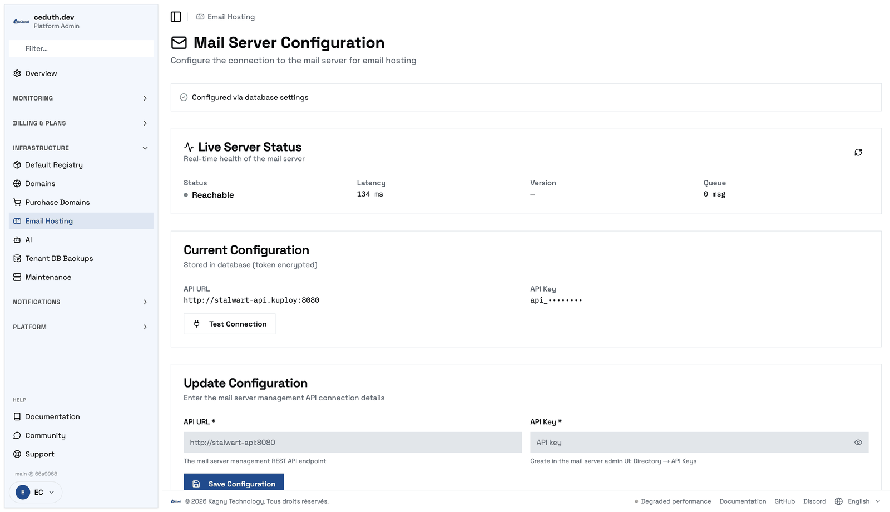Screen dimensions: 890x512
Task: Focus the API Key input field
Action: point(699,443)
